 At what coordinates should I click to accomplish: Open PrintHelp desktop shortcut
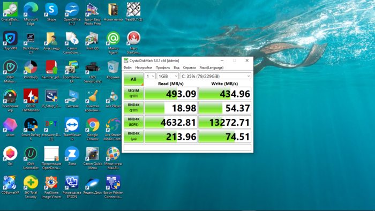(31, 69)
